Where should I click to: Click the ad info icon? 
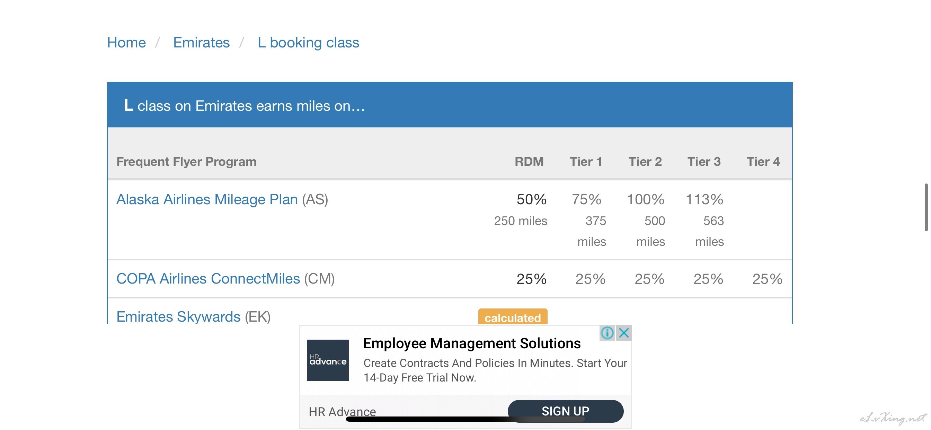tap(607, 333)
